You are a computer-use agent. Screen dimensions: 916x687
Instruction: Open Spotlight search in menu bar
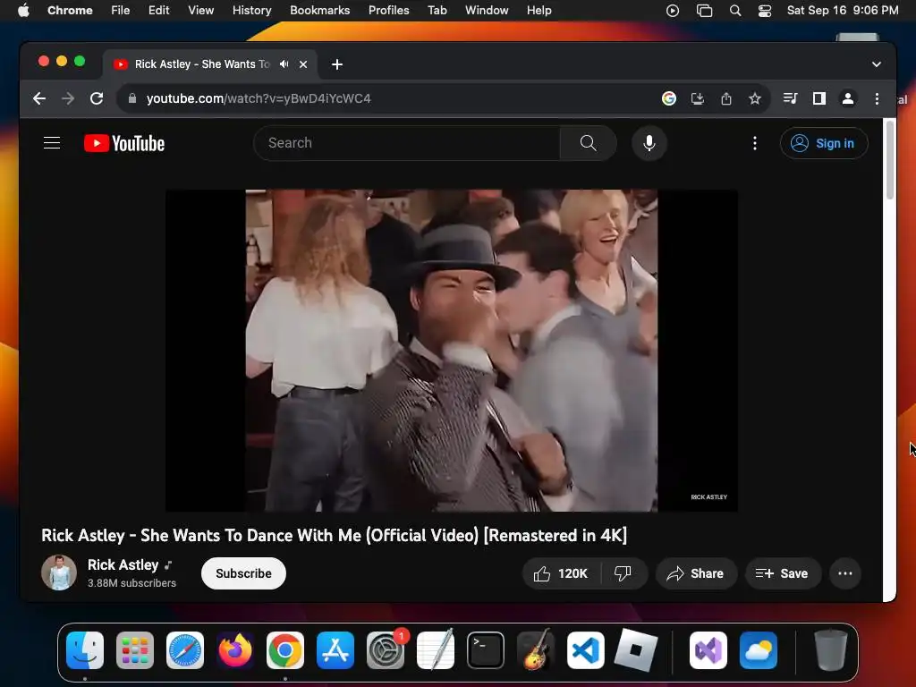point(735,11)
